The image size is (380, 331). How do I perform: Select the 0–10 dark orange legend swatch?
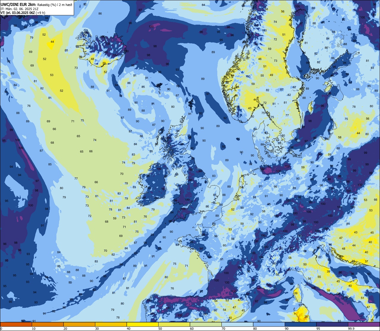pos(16,324)
